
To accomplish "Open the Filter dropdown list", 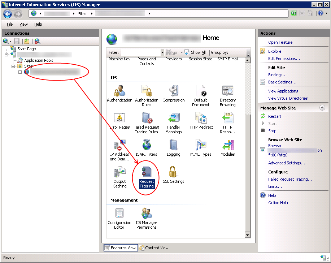I will click(162, 52).
